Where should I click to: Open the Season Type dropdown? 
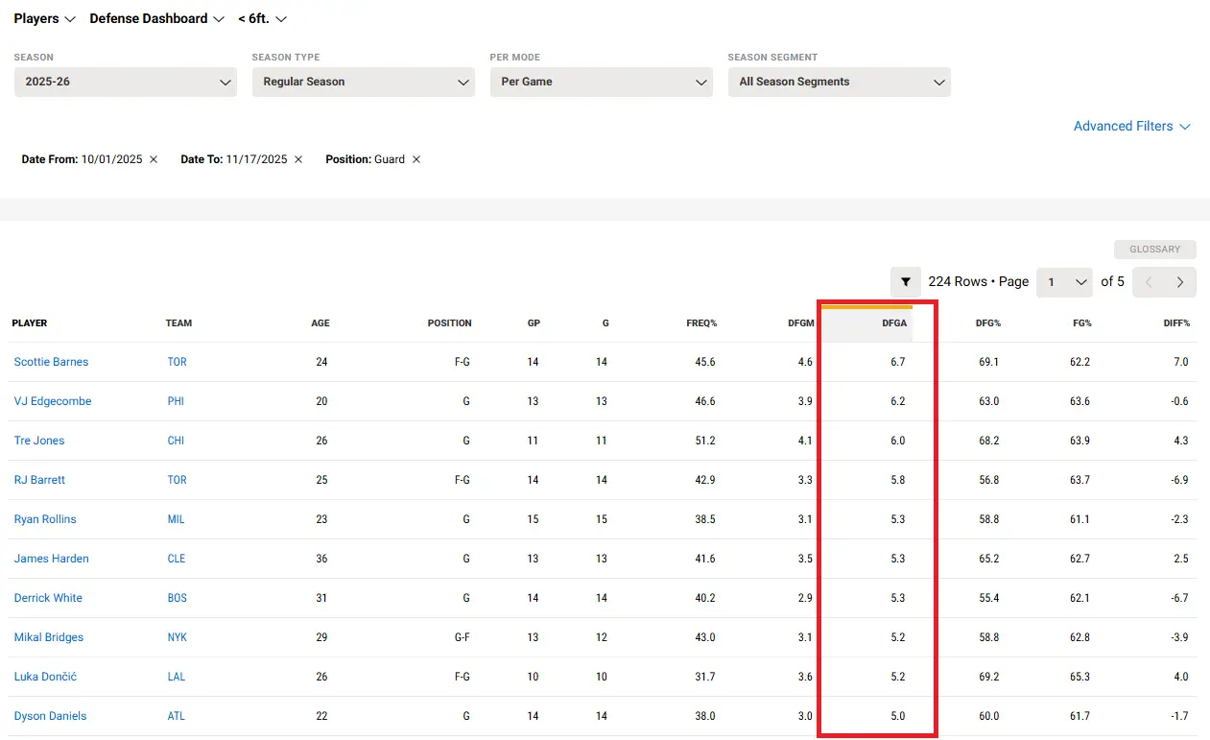pos(363,82)
